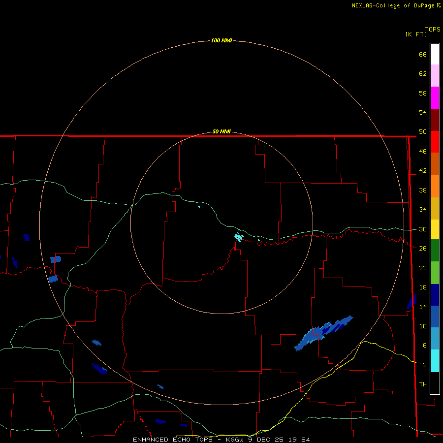Pick the bright orange legend swatch
This screenshot has height=443, width=443.
(x=435, y=186)
